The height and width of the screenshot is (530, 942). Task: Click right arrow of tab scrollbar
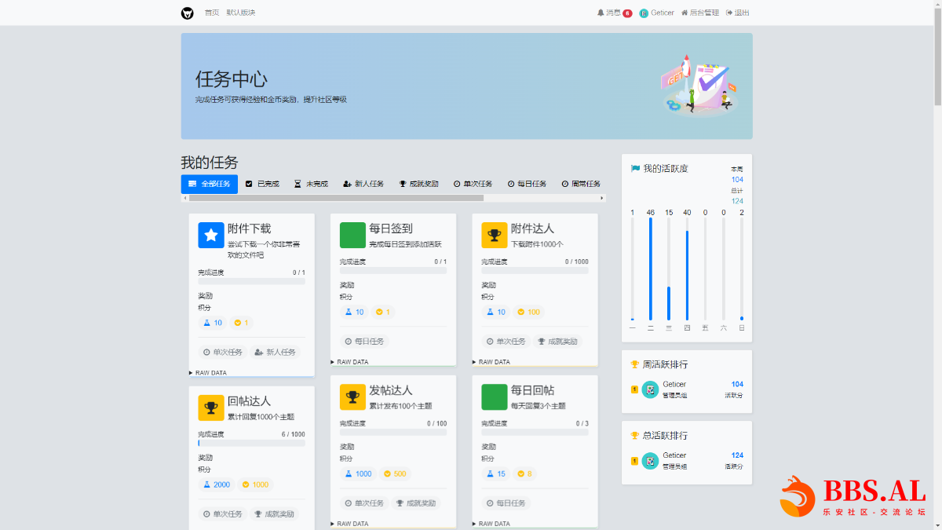coord(602,198)
